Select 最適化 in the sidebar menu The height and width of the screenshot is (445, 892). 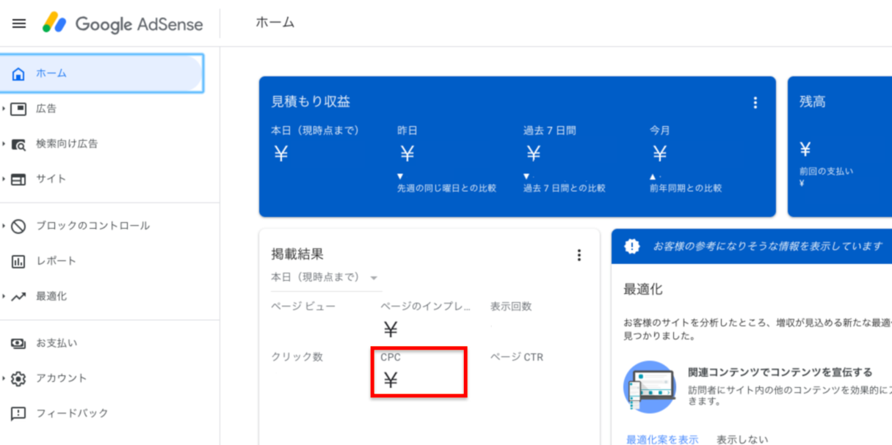(x=51, y=296)
